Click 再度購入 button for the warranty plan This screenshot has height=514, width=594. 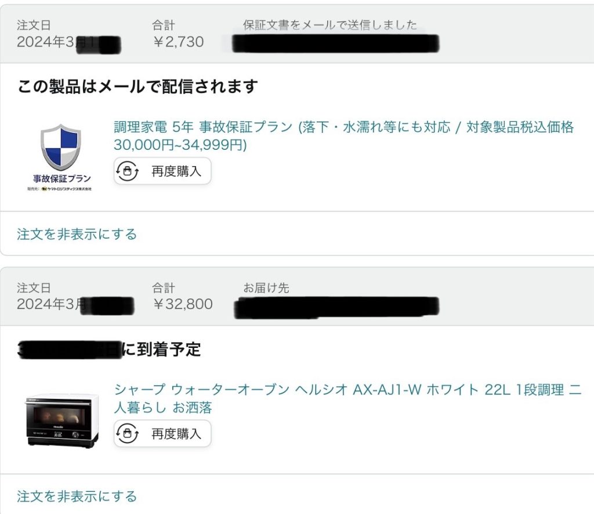(x=162, y=171)
